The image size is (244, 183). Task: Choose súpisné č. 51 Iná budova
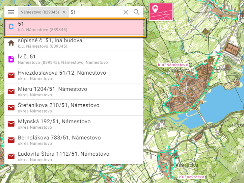pos(74,43)
